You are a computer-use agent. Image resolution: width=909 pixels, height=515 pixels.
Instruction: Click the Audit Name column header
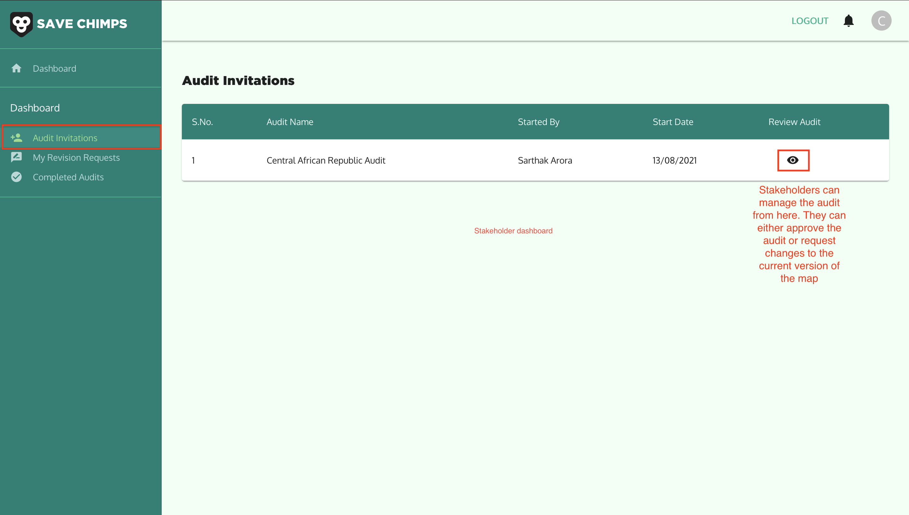pos(290,122)
